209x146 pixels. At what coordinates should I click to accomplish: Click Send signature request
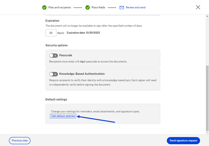coord(183,140)
